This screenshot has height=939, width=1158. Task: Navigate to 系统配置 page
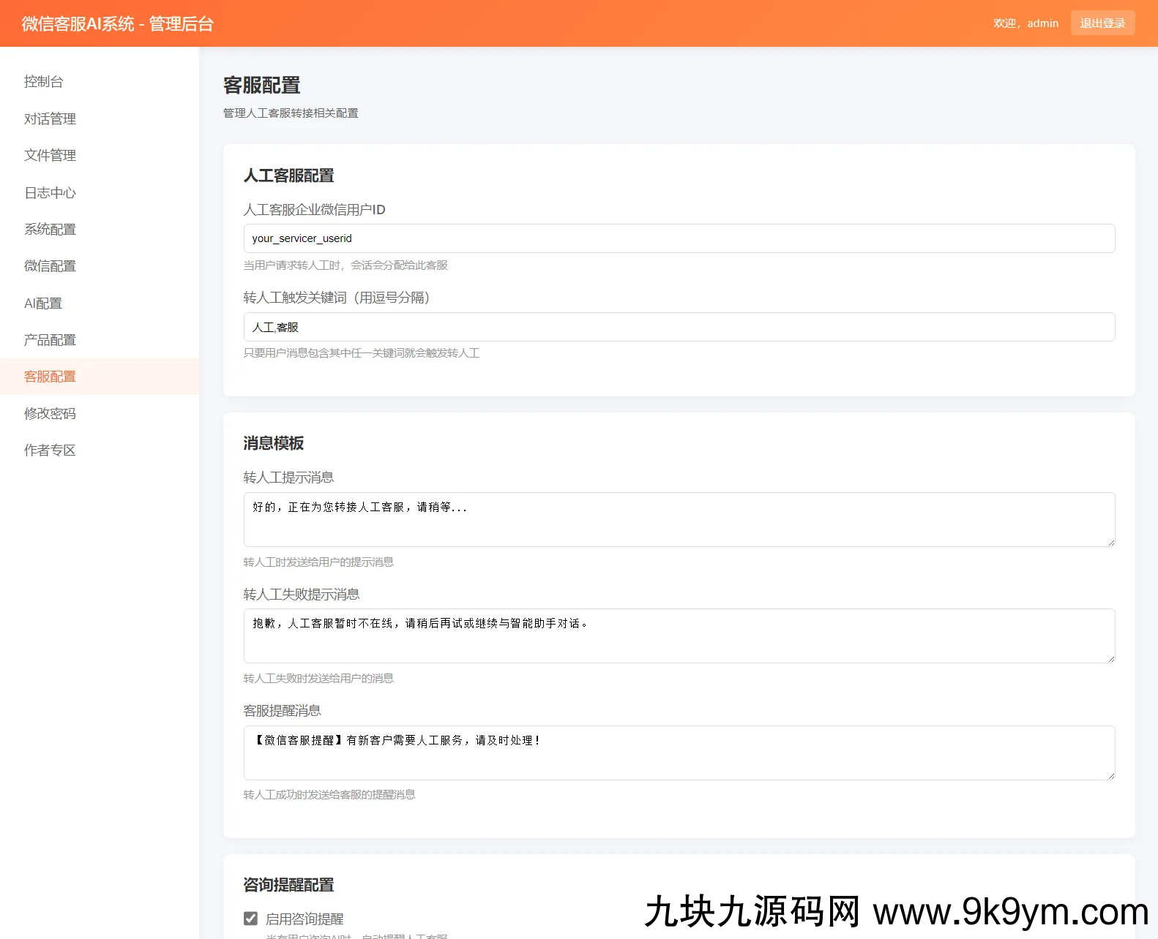pos(50,229)
